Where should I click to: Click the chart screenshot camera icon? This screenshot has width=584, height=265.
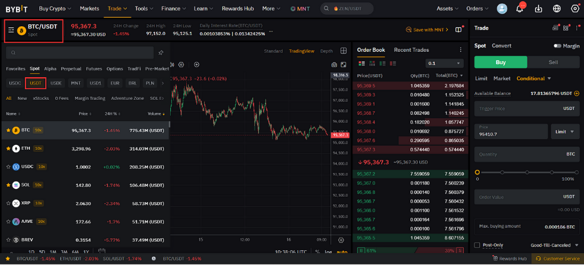pos(334,65)
